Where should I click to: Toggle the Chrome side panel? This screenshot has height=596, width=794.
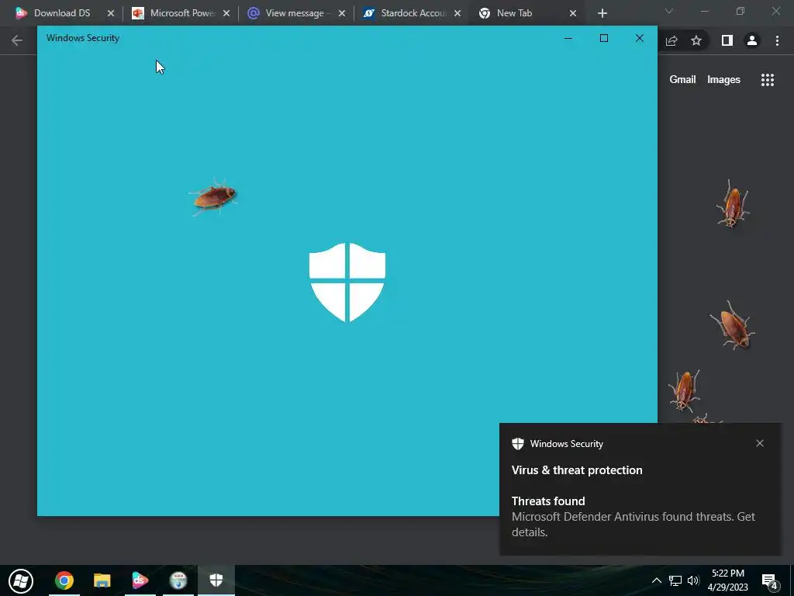pos(727,40)
